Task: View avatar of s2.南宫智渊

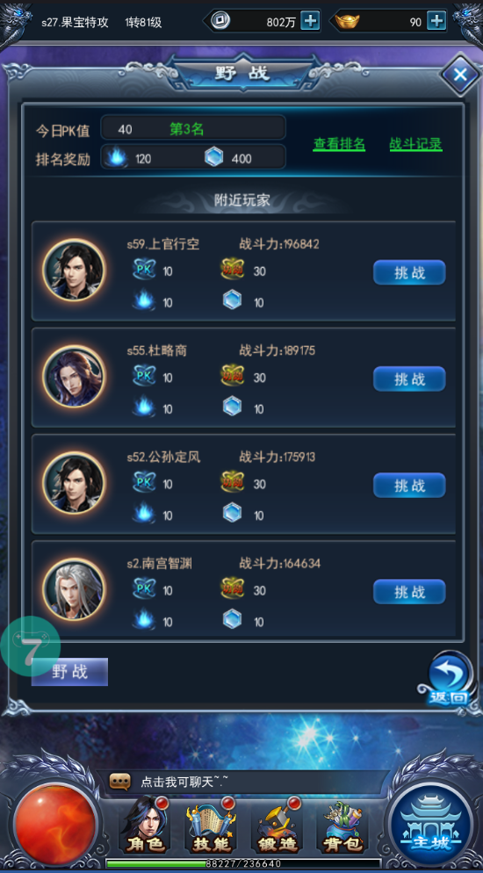Action: tap(74, 589)
